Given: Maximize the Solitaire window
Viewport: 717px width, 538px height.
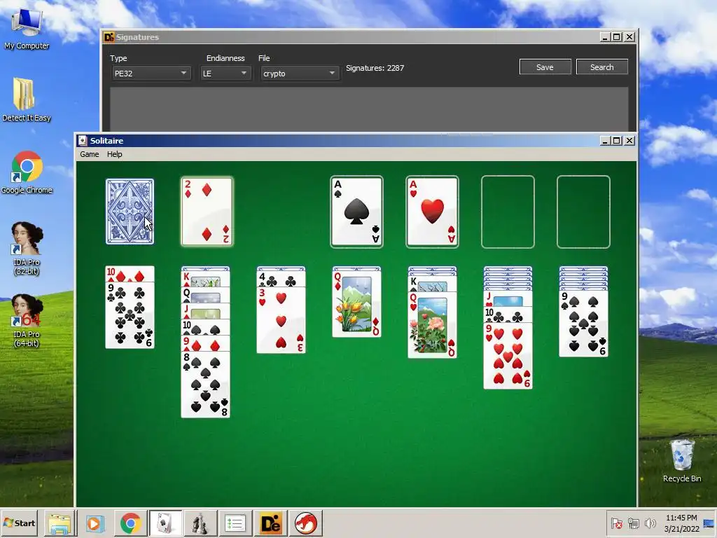Looking at the screenshot, I should tap(617, 140).
